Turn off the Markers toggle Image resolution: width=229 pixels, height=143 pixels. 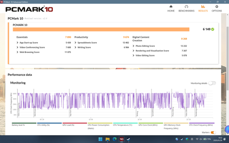click(213, 132)
